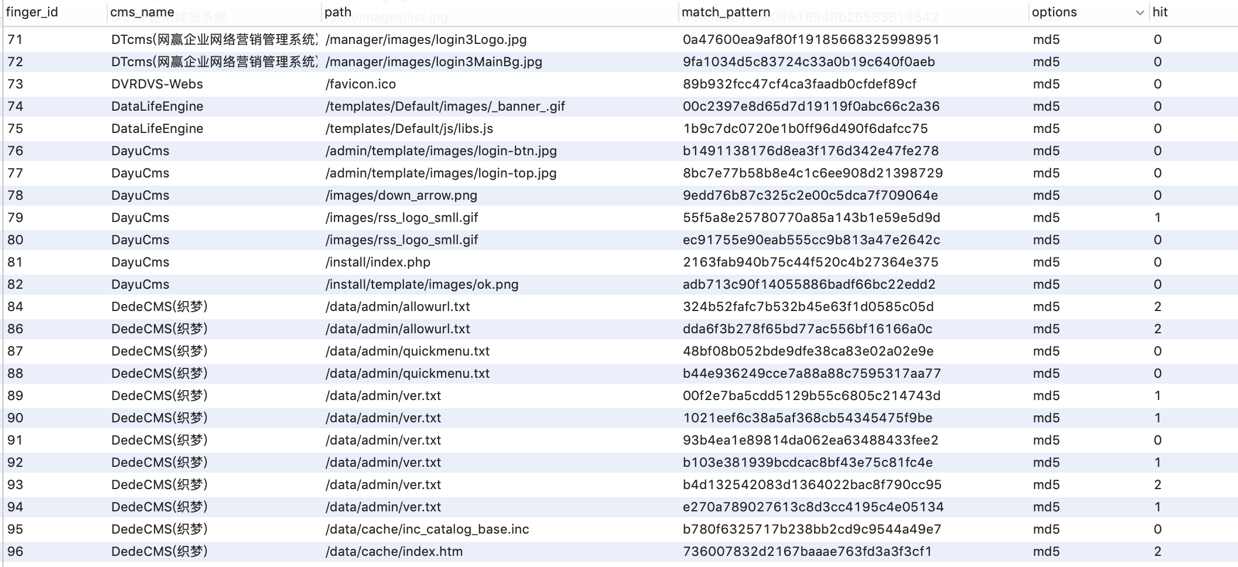Select the login3MainBg.jpg path cell

click(x=434, y=62)
